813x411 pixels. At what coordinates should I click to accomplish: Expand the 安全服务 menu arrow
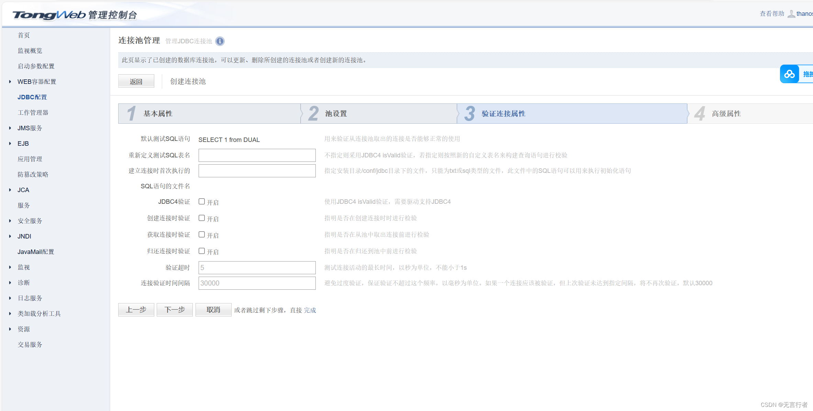10,221
